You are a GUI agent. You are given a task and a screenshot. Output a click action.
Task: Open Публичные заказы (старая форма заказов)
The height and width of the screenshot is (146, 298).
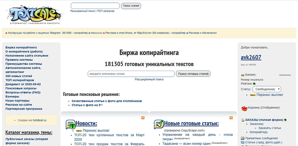pos(27,141)
